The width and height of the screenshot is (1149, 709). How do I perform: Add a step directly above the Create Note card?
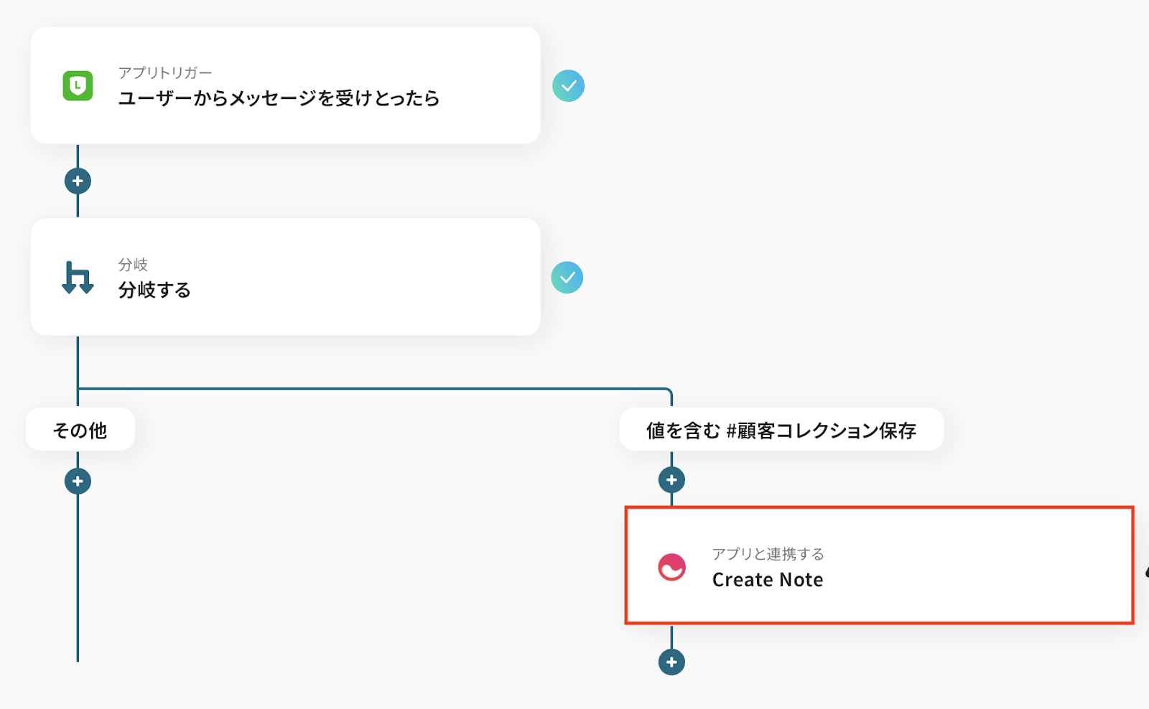[671, 479]
